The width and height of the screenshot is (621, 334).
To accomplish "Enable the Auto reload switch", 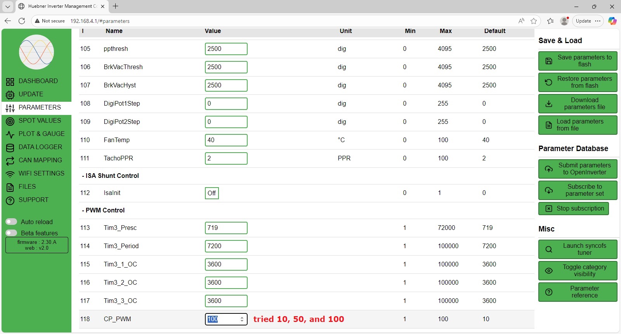I will [x=11, y=222].
